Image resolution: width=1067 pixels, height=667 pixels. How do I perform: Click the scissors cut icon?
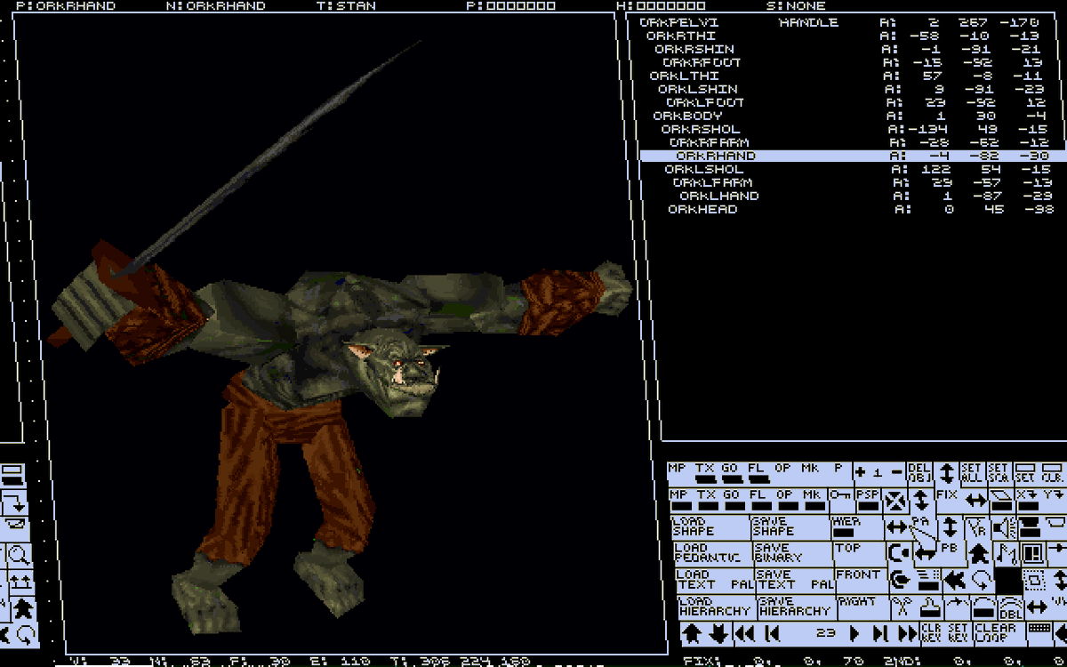[x=903, y=608]
